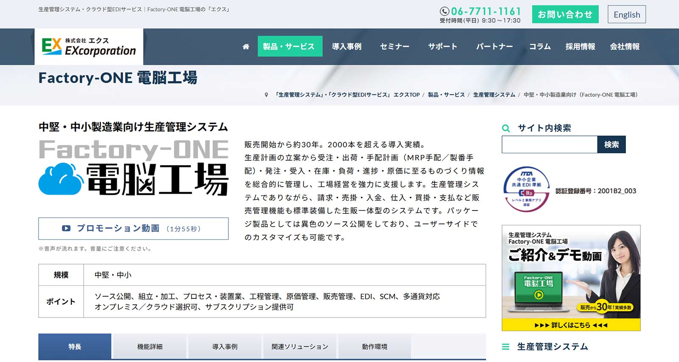Open the サポート menu item
679x362 pixels.
click(443, 47)
